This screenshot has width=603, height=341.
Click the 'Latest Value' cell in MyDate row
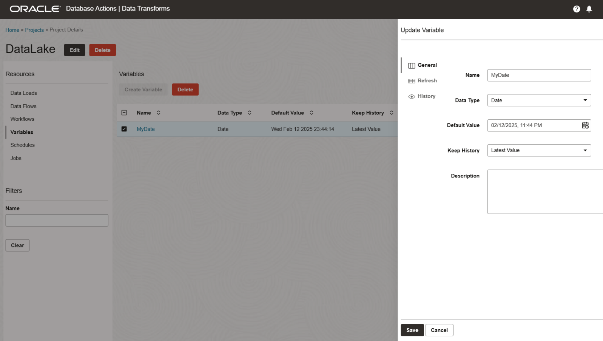366,129
